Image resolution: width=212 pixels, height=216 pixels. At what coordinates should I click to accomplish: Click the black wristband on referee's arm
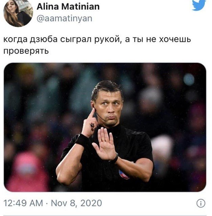(83, 140)
